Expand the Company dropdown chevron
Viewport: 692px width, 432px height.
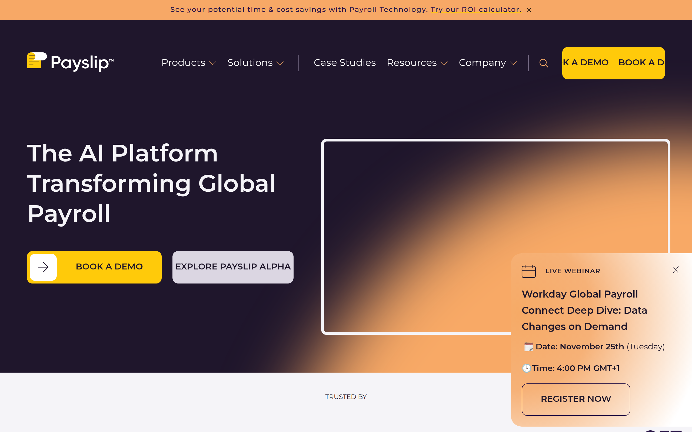click(513, 63)
